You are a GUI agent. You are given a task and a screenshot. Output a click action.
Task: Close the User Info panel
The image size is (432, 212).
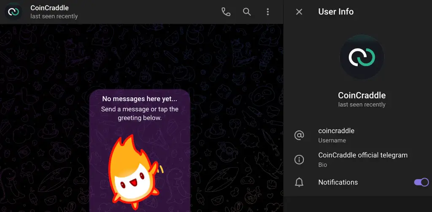299,11
